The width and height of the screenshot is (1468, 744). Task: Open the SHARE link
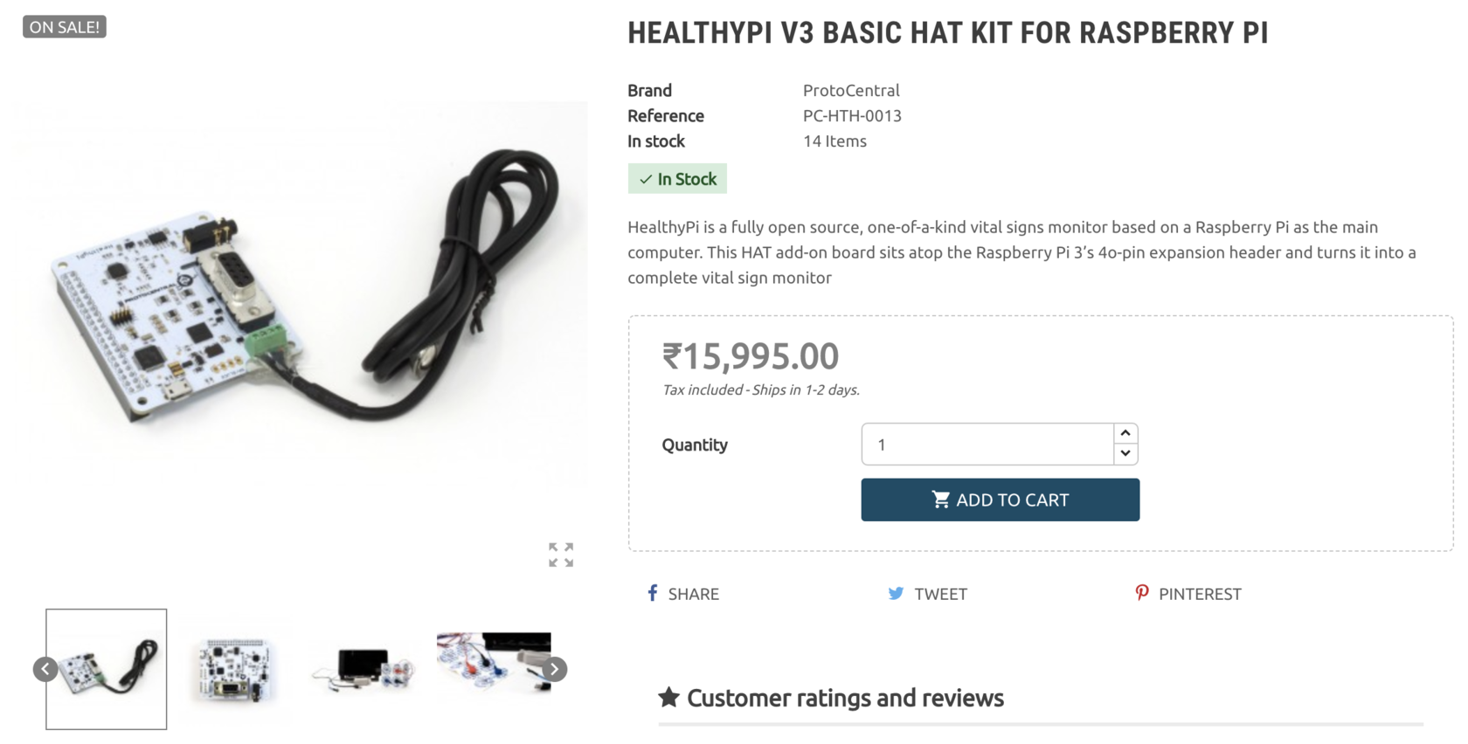(x=693, y=594)
